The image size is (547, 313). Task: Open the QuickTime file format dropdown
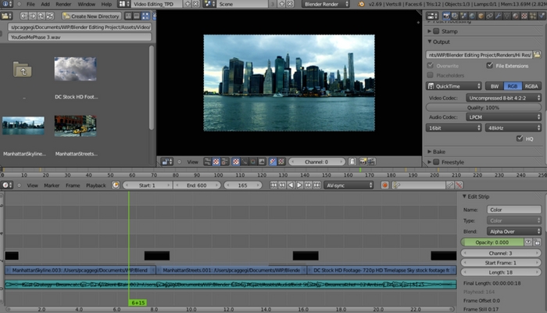pos(453,86)
